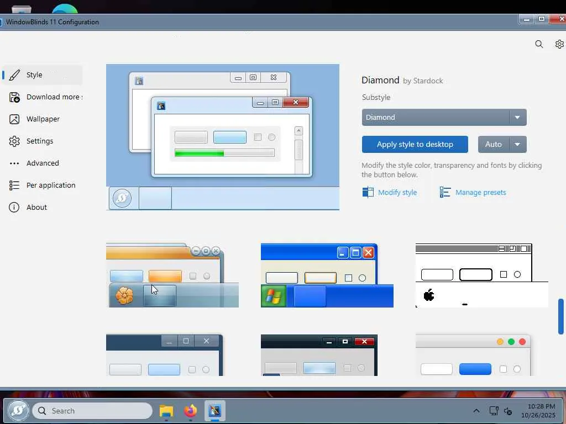Viewport: 566px width, 424px height.
Task: Open the Per application section
Action: (43, 185)
